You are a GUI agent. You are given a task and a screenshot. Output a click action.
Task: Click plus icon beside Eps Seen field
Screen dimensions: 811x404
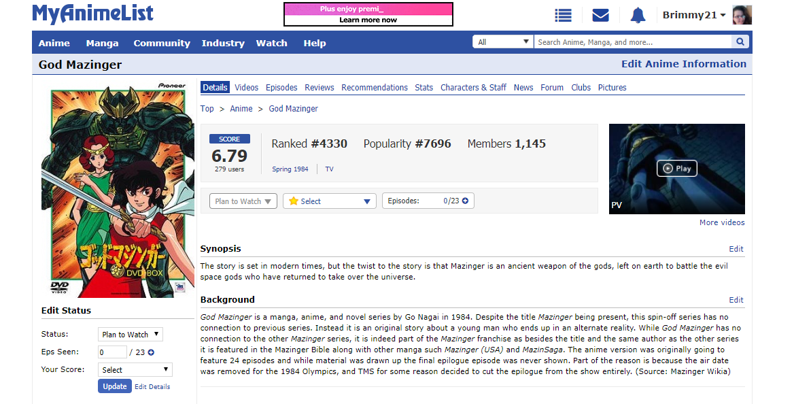coord(151,352)
